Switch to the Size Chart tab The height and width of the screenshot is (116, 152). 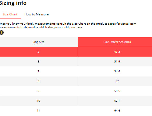click(10, 14)
